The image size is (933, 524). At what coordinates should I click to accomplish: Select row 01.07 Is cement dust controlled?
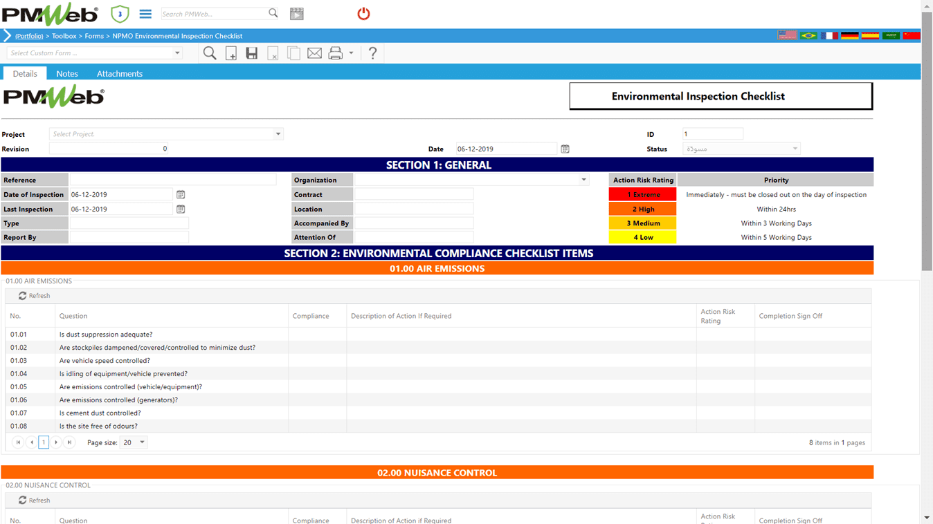(x=438, y=413)
